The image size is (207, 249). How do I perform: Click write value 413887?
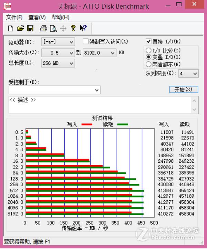click(x=166, y=190)
